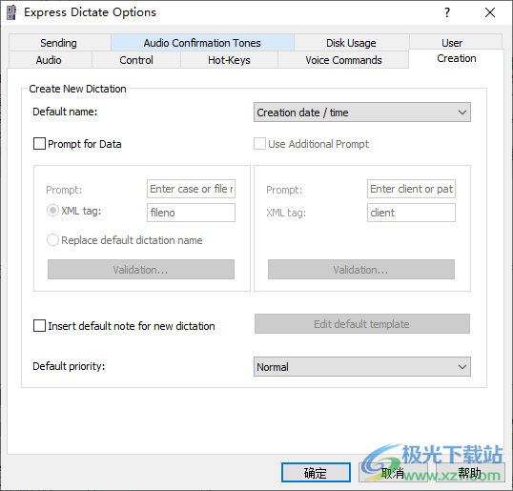This screenshot has width=513, height=491.
Task: Close the Express Dictate Options dialog
Action: click(x=490, y=12)
